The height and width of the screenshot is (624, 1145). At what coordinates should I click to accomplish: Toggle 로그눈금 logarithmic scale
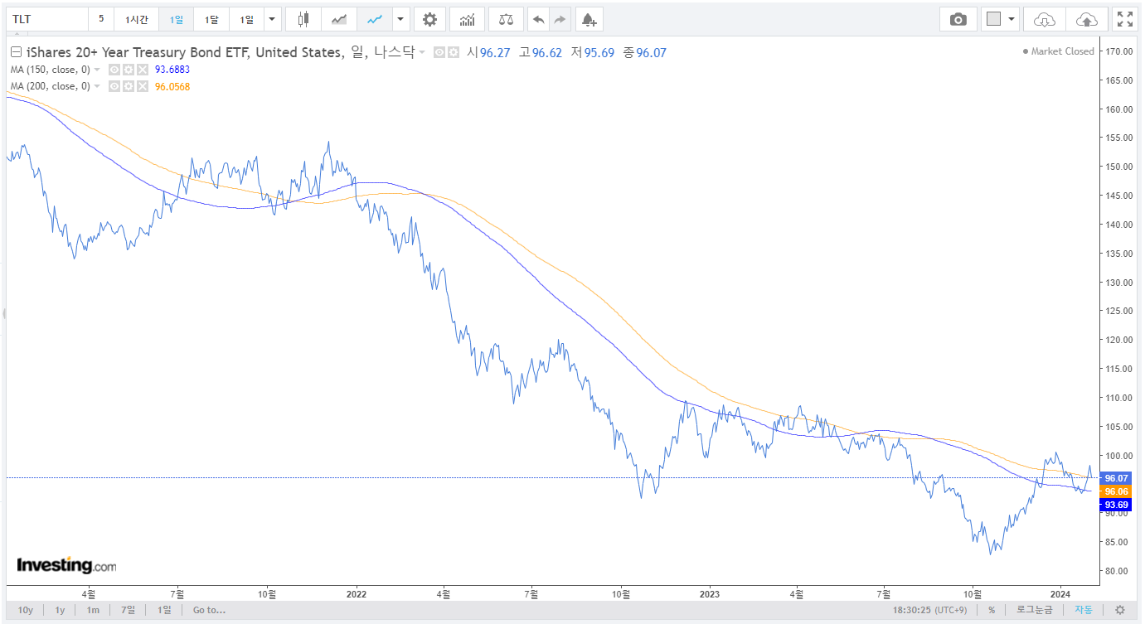pyautogui.click(x=1035, y=610)
